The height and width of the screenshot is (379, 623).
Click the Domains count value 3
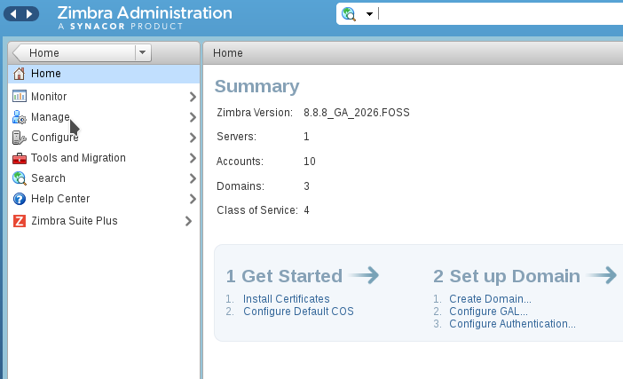click(x=306, y=186)
